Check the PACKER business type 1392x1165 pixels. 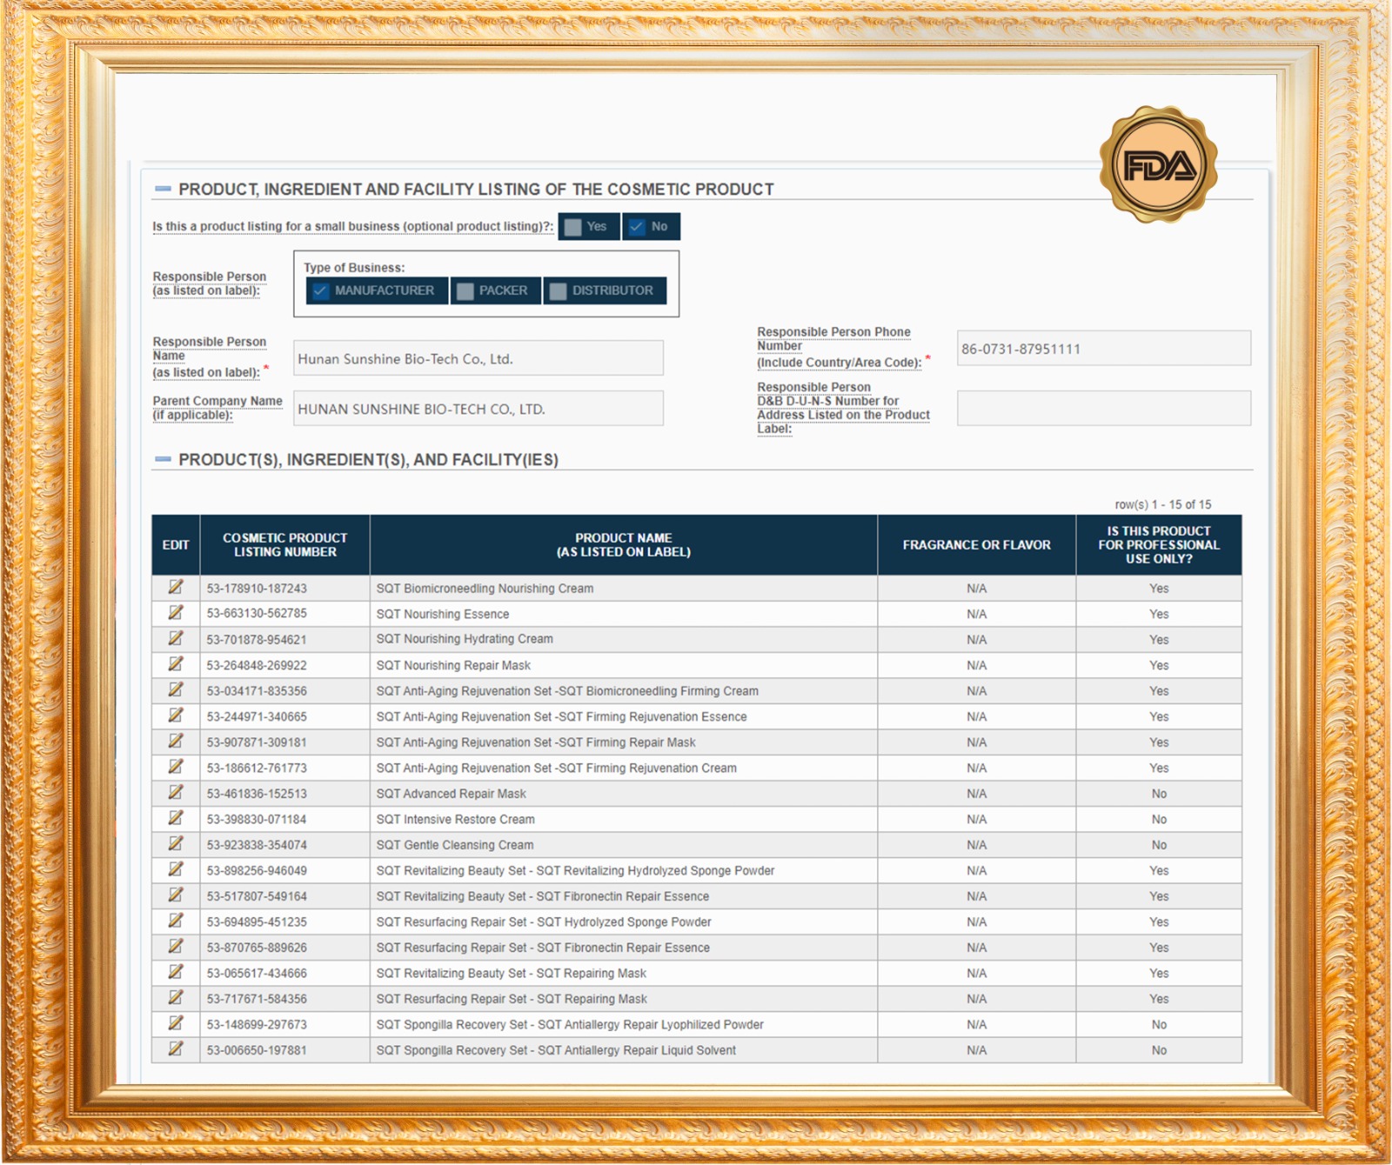tap(496, 290)
